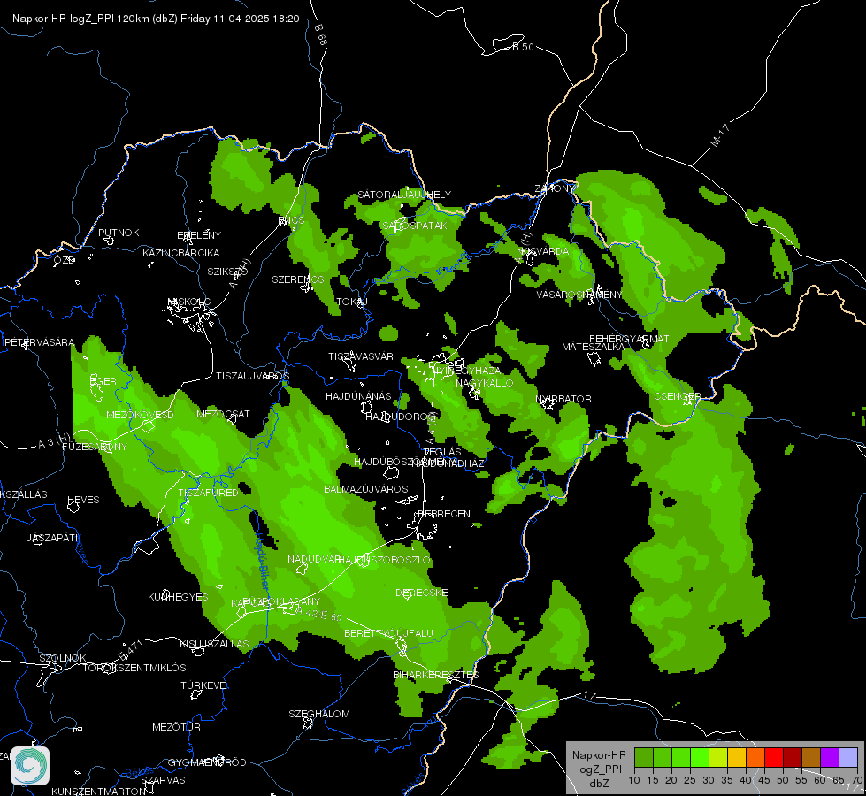Click the MEZOTUR town label

pos(176,727)
